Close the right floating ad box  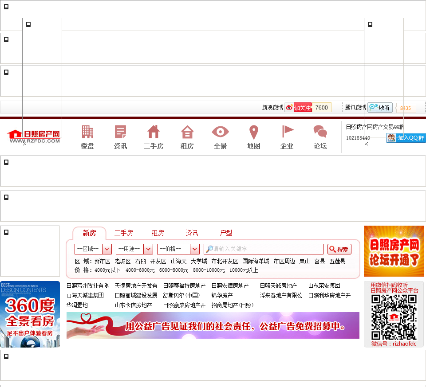366,144
